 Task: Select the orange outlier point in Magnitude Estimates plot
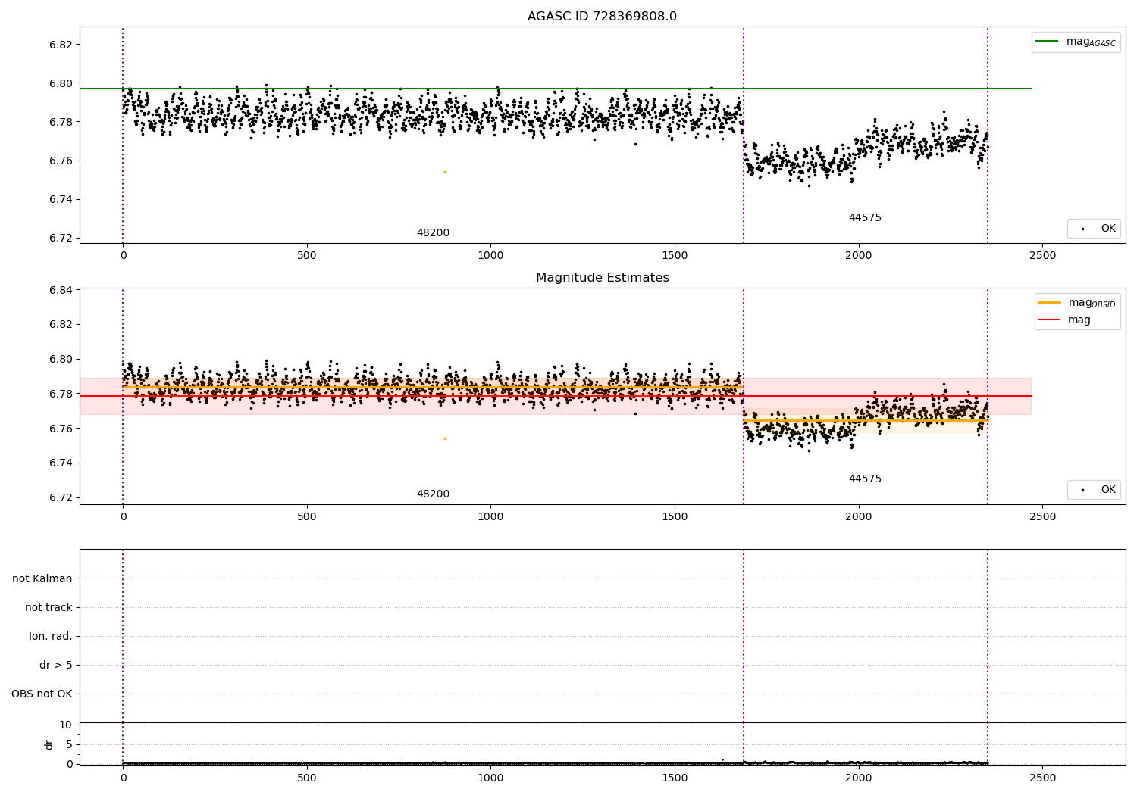(x=445, y=438)
